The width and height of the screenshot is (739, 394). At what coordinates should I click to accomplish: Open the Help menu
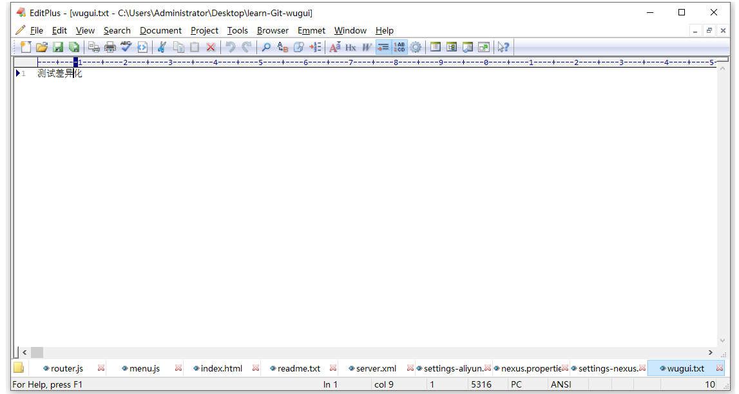pyautogui.click(x=385, y=31)
